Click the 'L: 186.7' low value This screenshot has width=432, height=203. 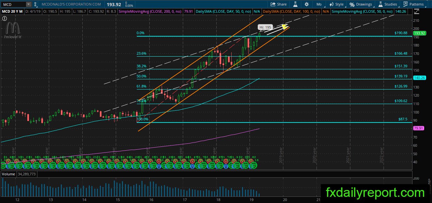click(x=79, y=11)
